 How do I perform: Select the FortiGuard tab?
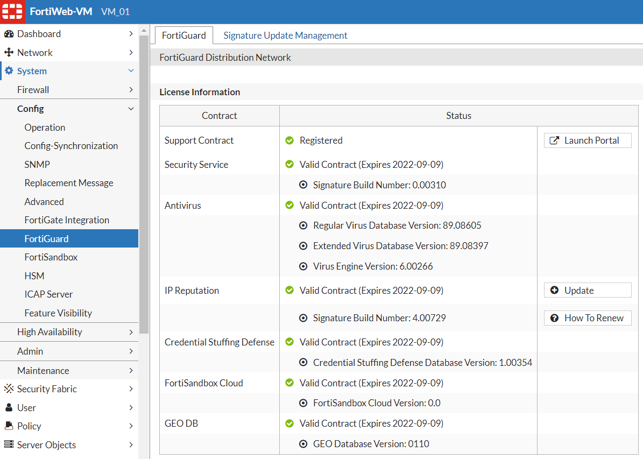pyautogui.click(x=183, y=36)
